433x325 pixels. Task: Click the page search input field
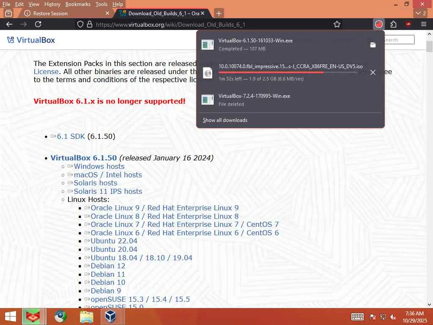click(399, 40)
